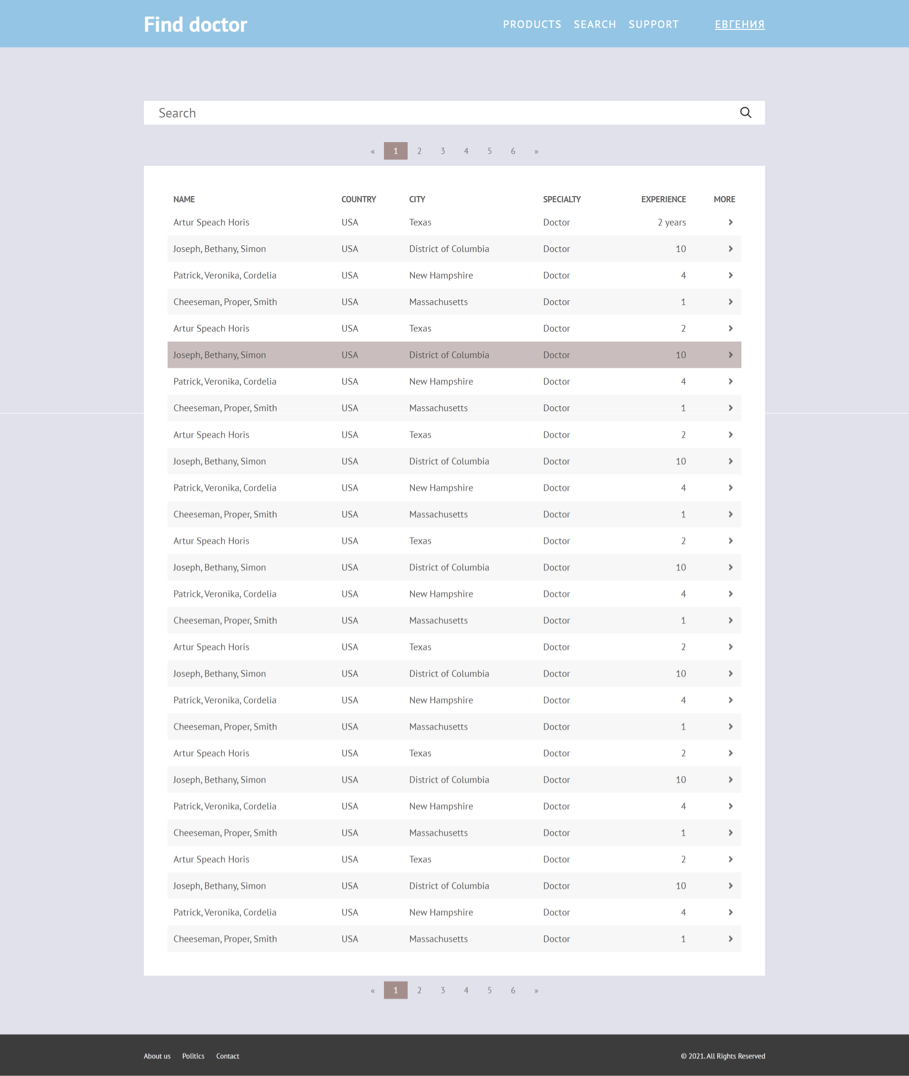Screen dimensions: 909x1076
Task: Click the Find doctor logo
Action: pyautogui.click(x=196, y=24)
